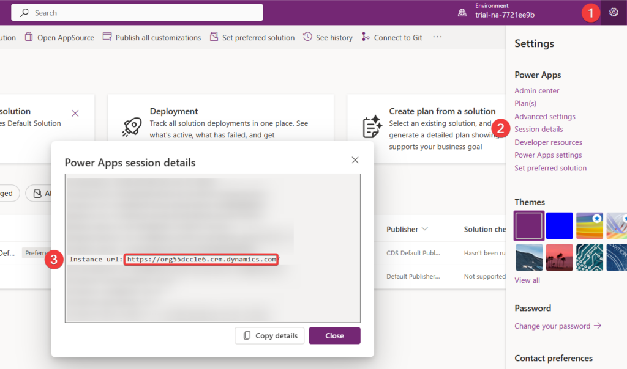Image resolution: width=627 pixels, height=369 pixels.
Task: Click the Not supported cell
Action: click(485, 277)
